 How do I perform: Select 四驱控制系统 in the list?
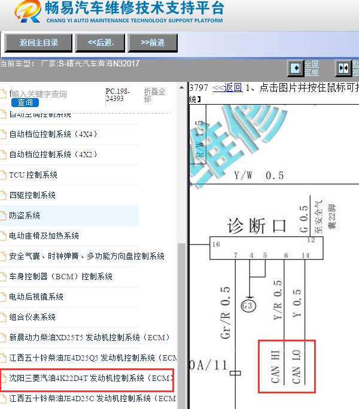(x=32, y=196)
